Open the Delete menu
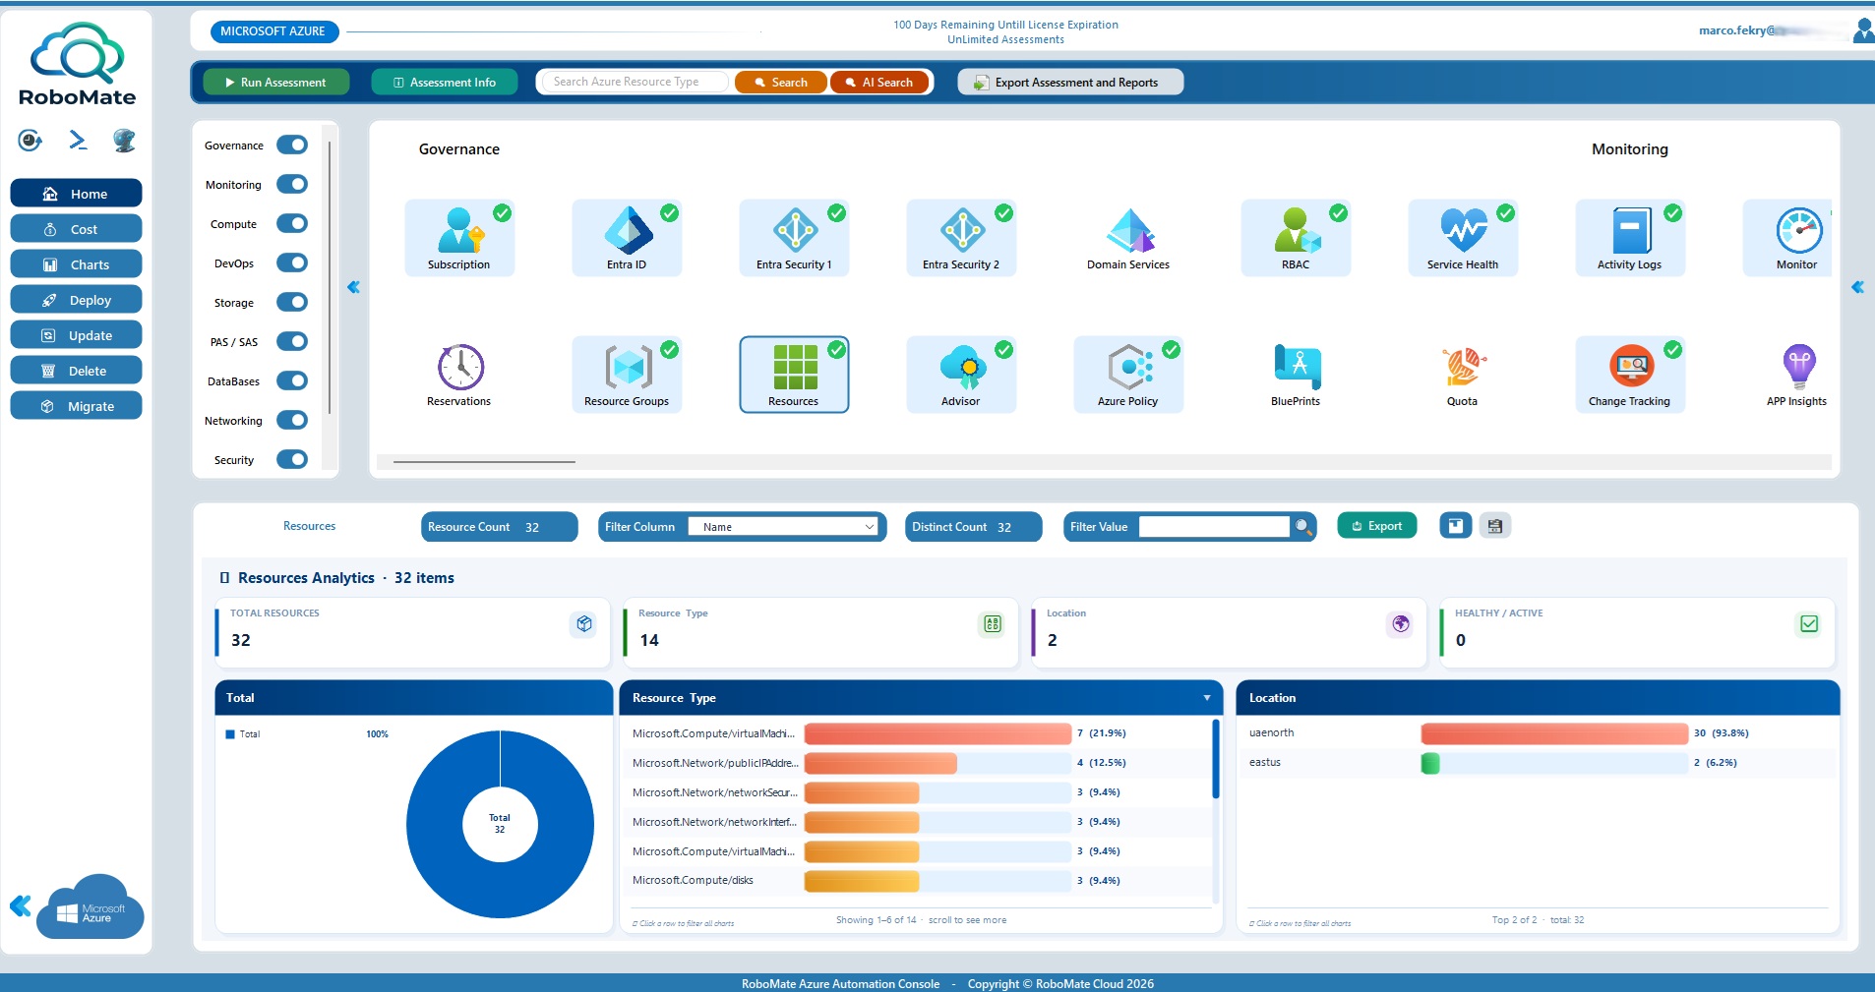Screen dimensions: 1875x992 click(76, 371)
